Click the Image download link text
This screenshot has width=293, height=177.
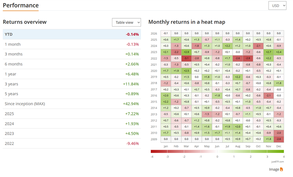(x=274, y=169)
